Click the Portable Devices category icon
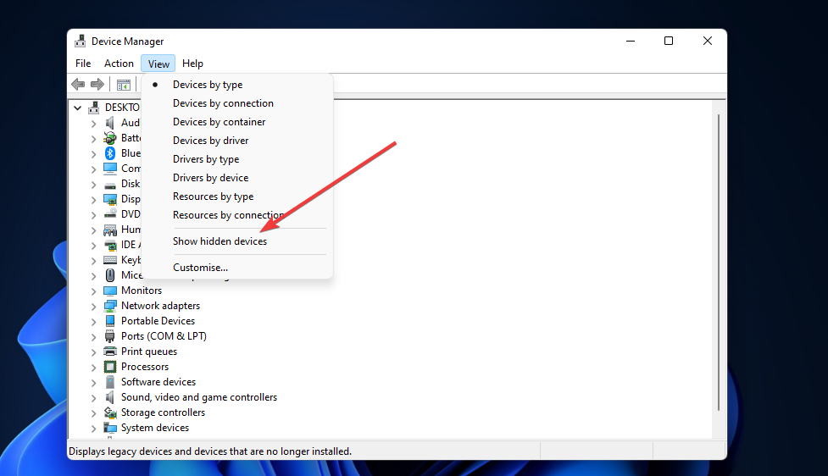Image resolution: width=828 pixels, height=476 pixels. [x=110, y=321]
